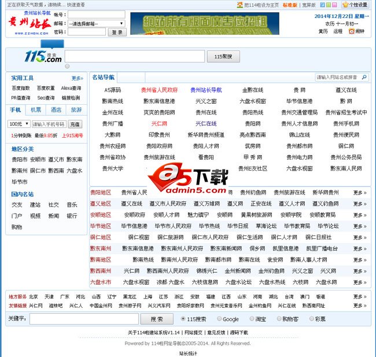Select the radio button under the 115 search box

pyautogui.click(x=67, y=66)
